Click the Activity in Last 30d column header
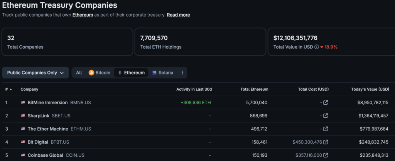Screen dimensions: 395x161 194,89
